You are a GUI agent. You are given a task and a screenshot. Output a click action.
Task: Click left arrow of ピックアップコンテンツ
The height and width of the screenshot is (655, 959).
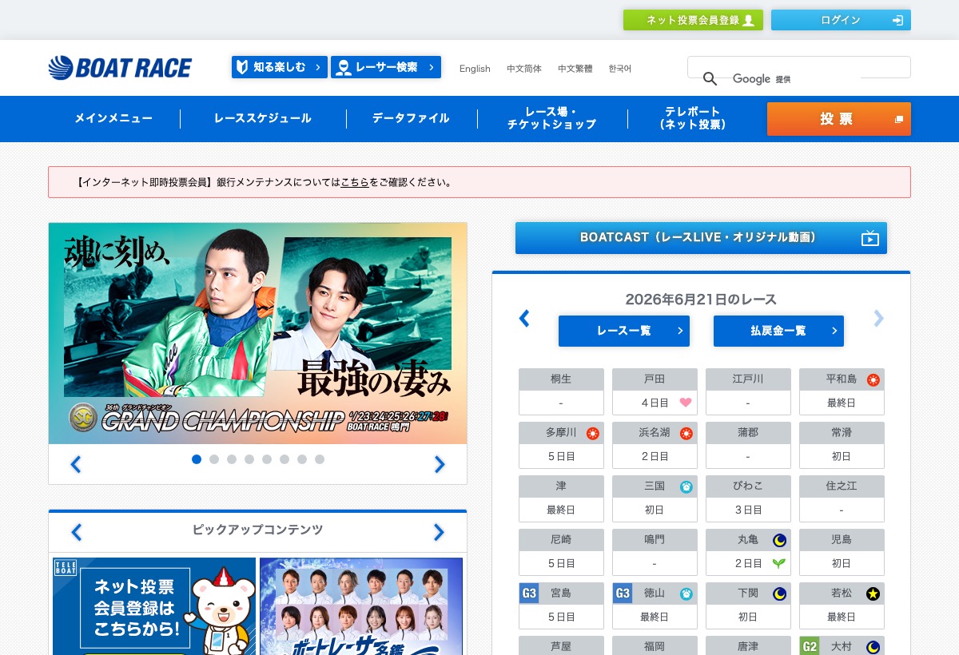77,532
